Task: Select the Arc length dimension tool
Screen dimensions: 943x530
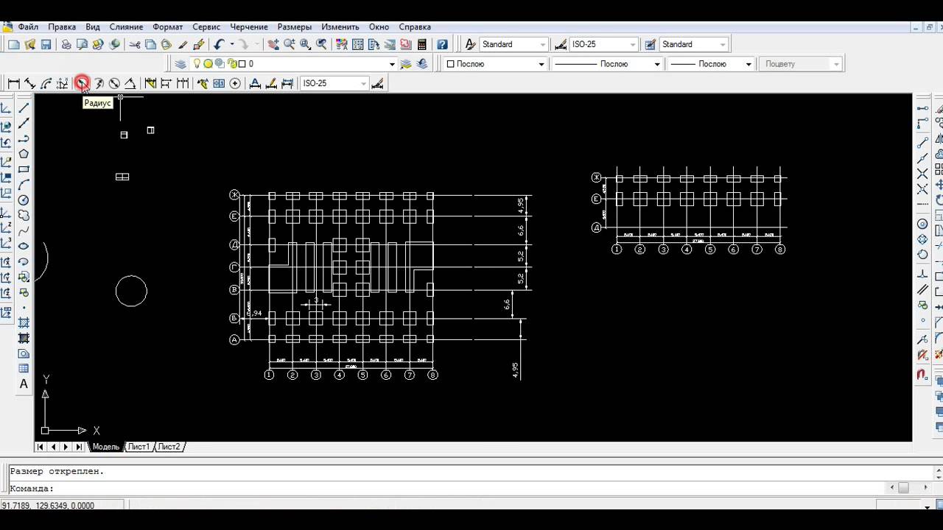Action: coord(46,83)
